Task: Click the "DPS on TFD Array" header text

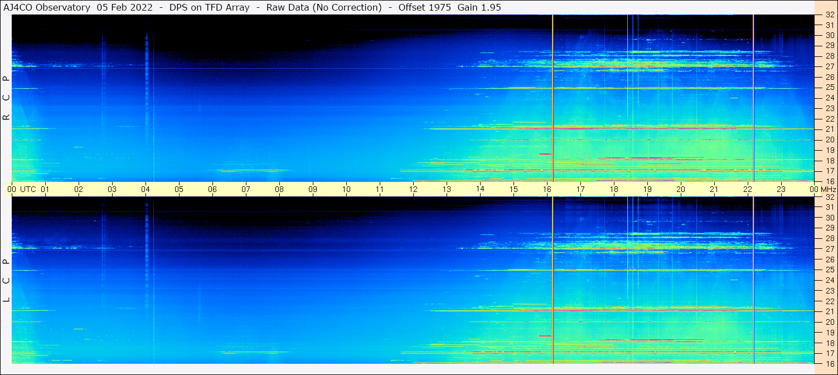Action: (210, 8)
